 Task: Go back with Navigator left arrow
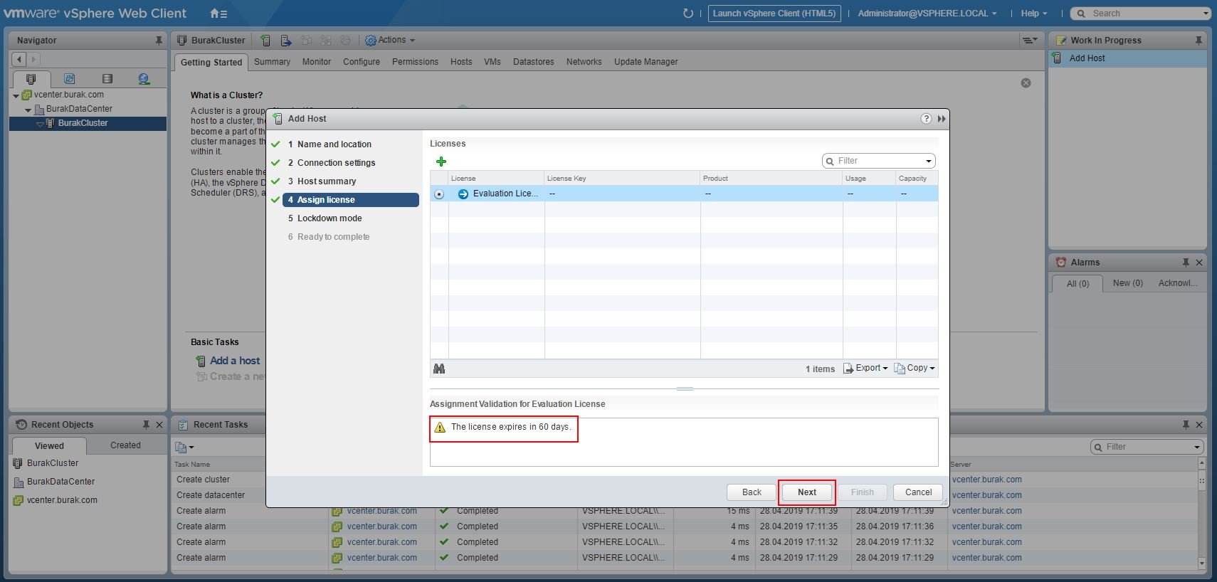(x=19, y=60)
